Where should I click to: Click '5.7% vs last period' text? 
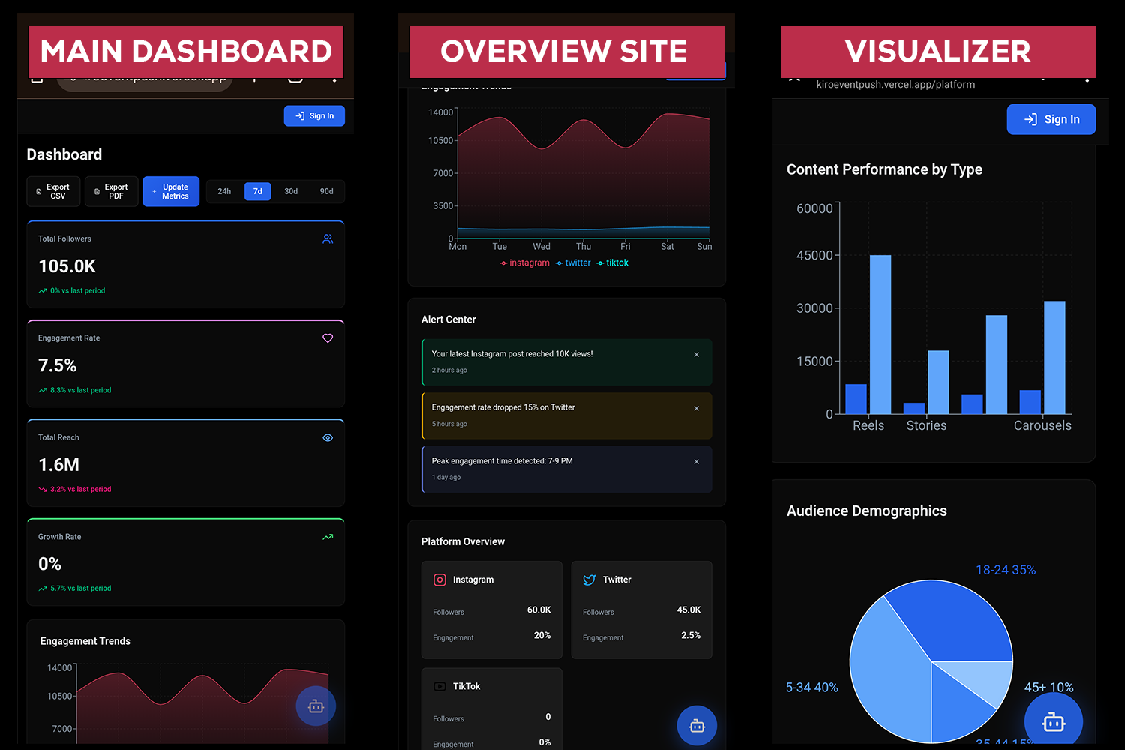pyautogui.click(x=80, y=589)
